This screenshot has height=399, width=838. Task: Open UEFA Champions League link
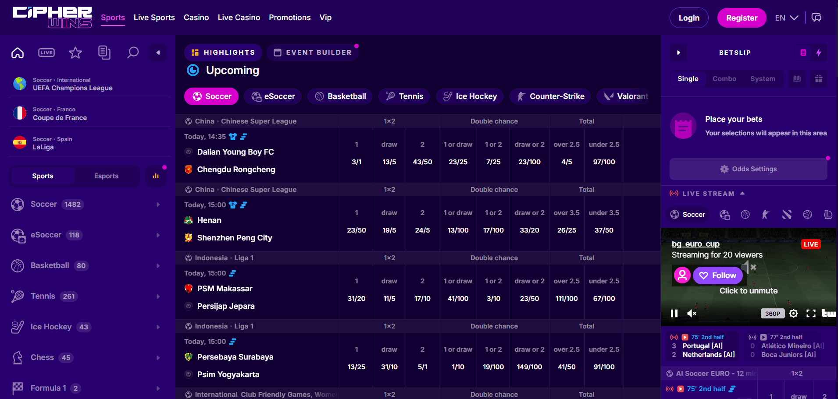[72, 88]
